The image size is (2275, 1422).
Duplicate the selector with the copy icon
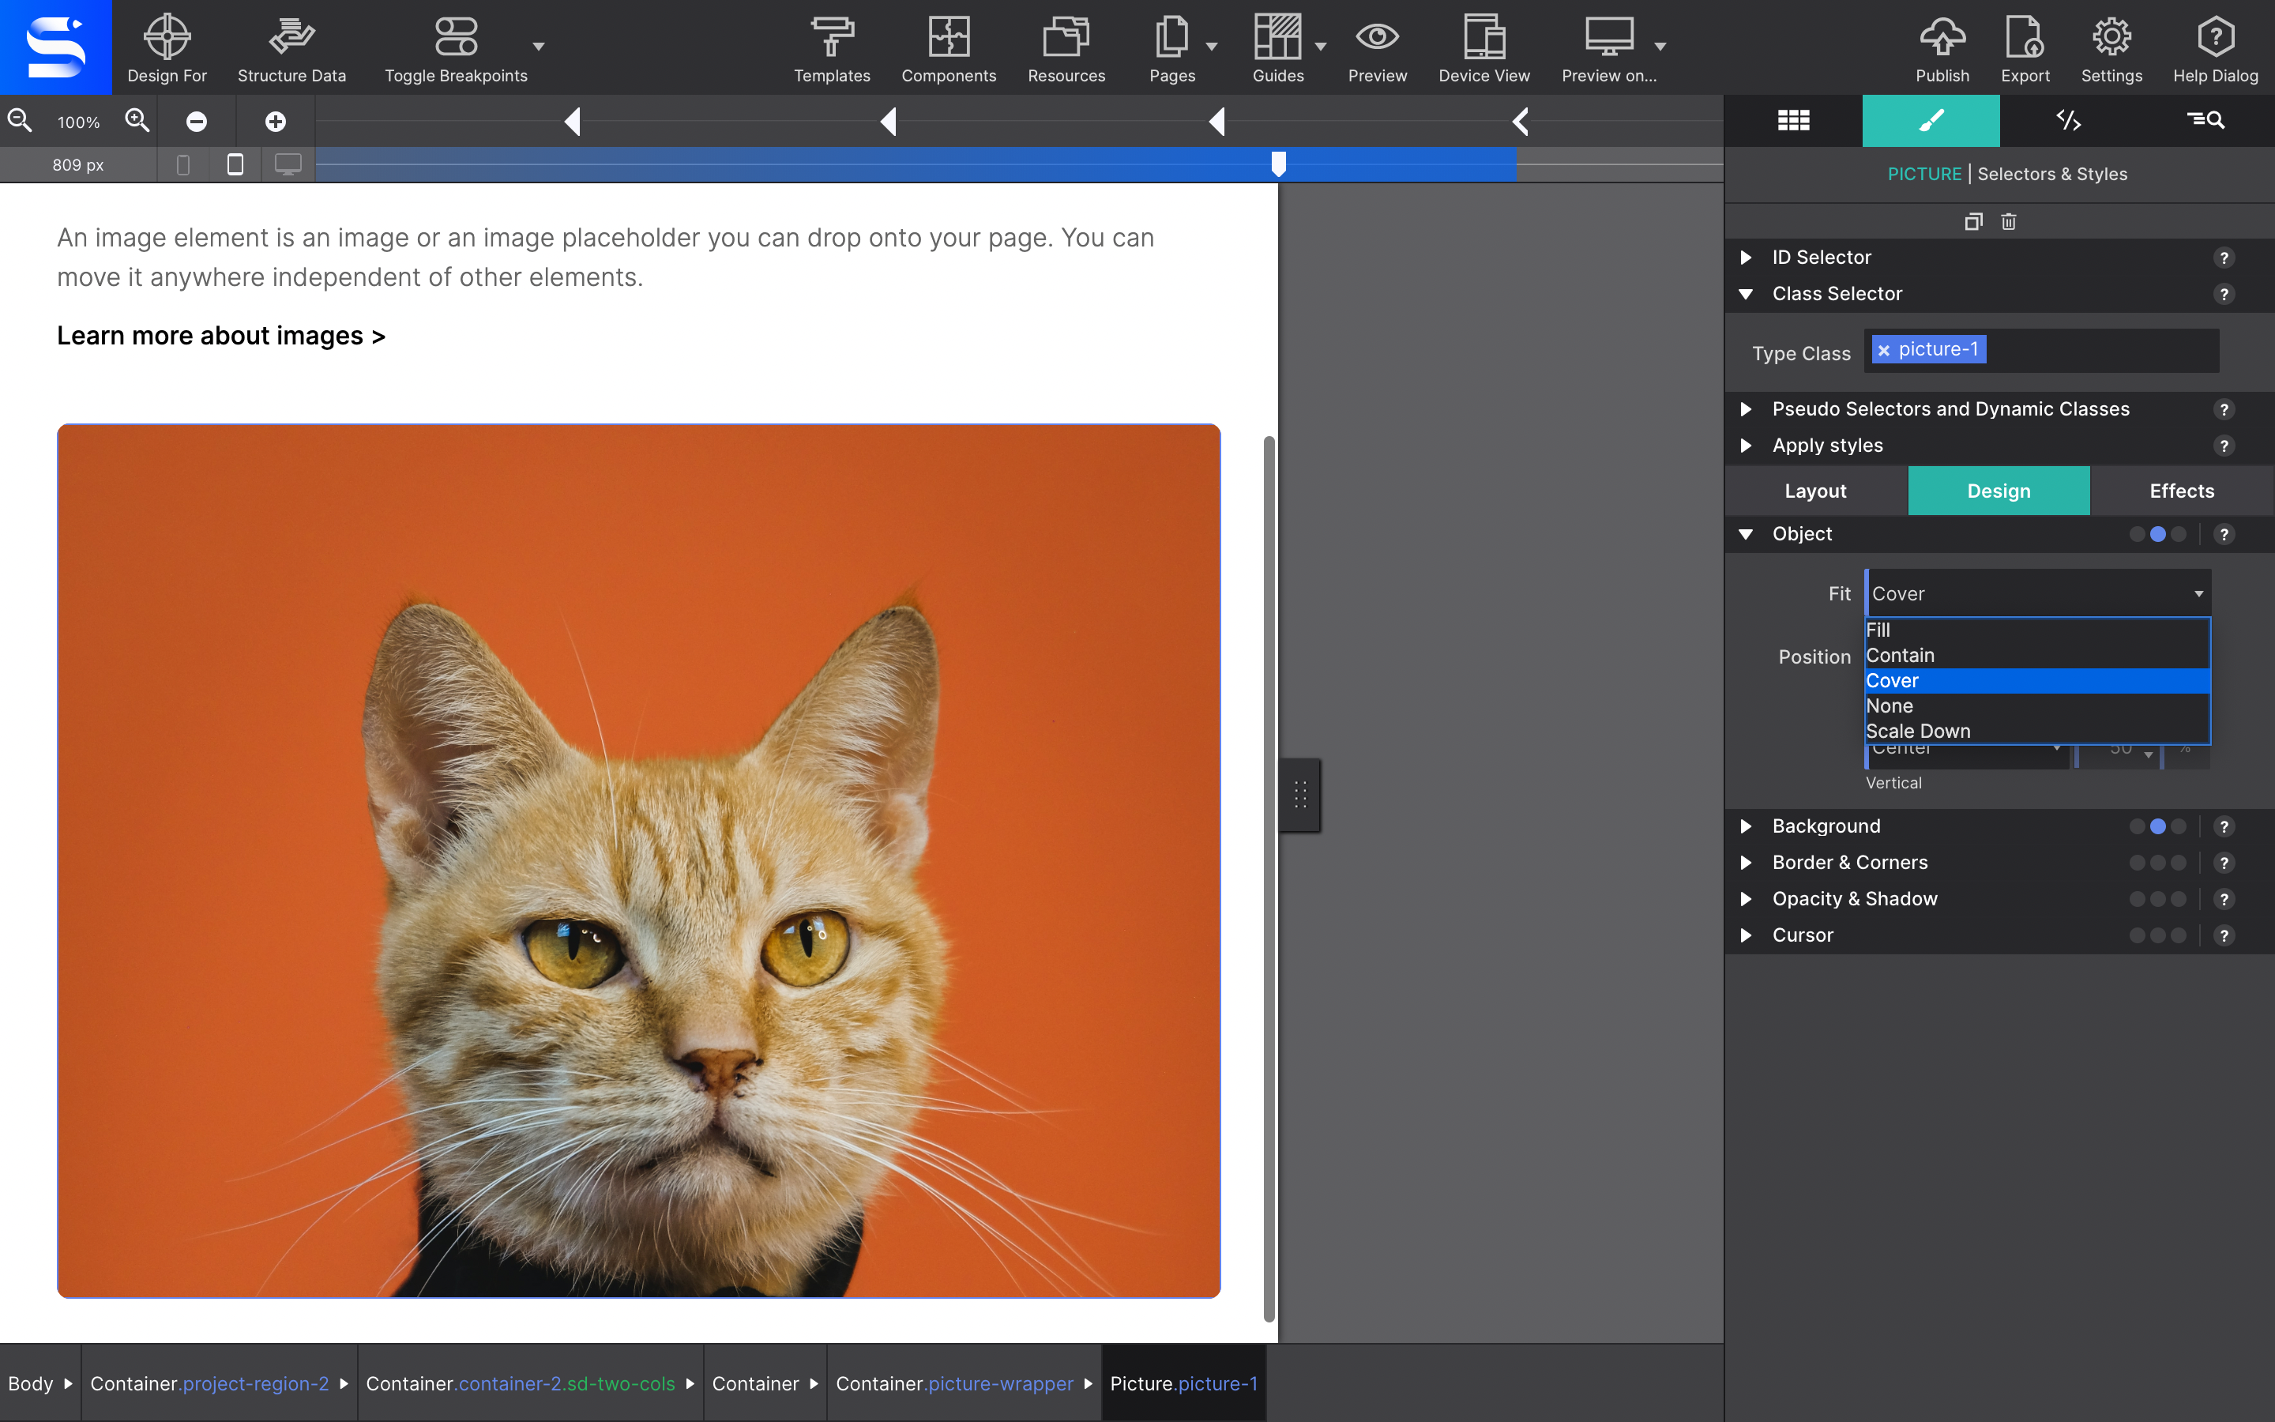tap(1973, 222)
